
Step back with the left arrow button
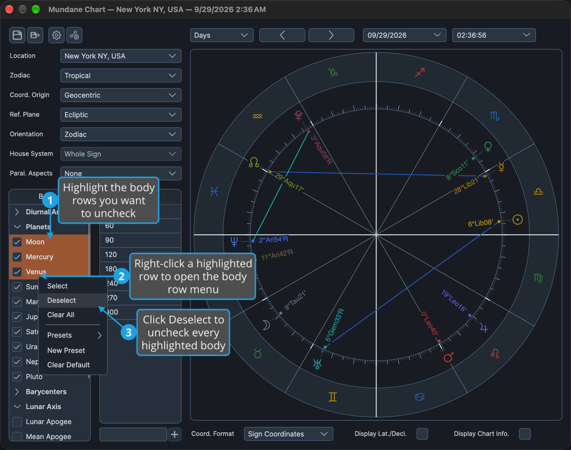click(282, 35)
